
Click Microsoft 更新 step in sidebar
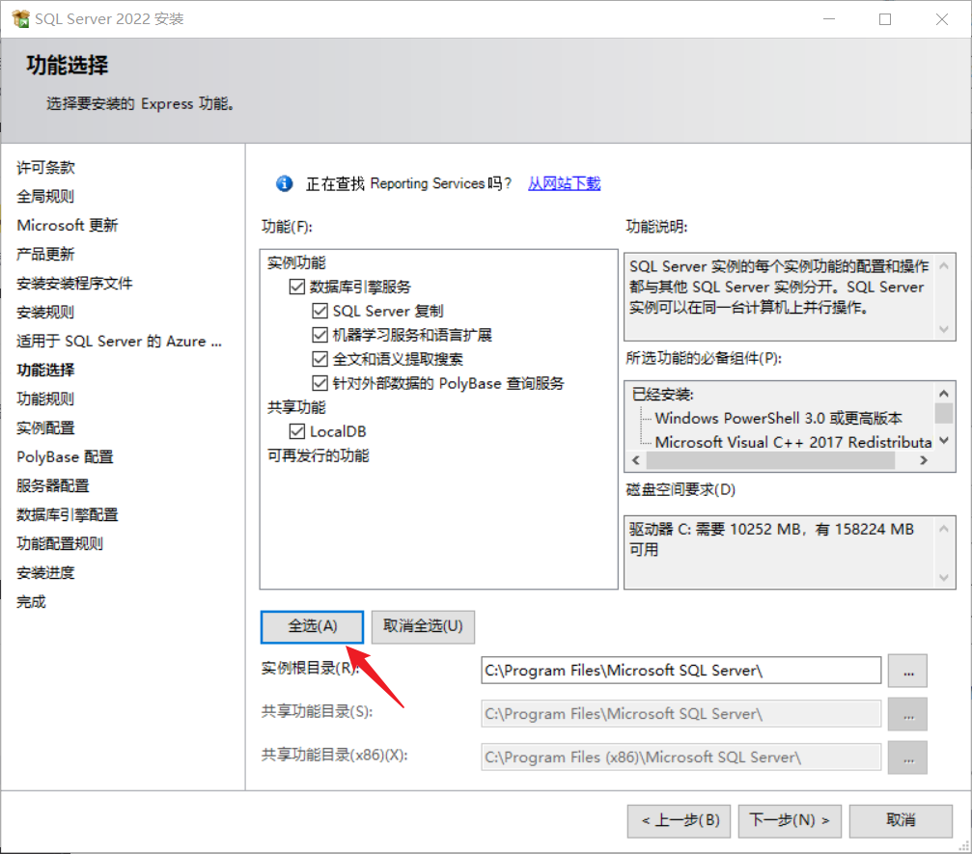(67, 225)
